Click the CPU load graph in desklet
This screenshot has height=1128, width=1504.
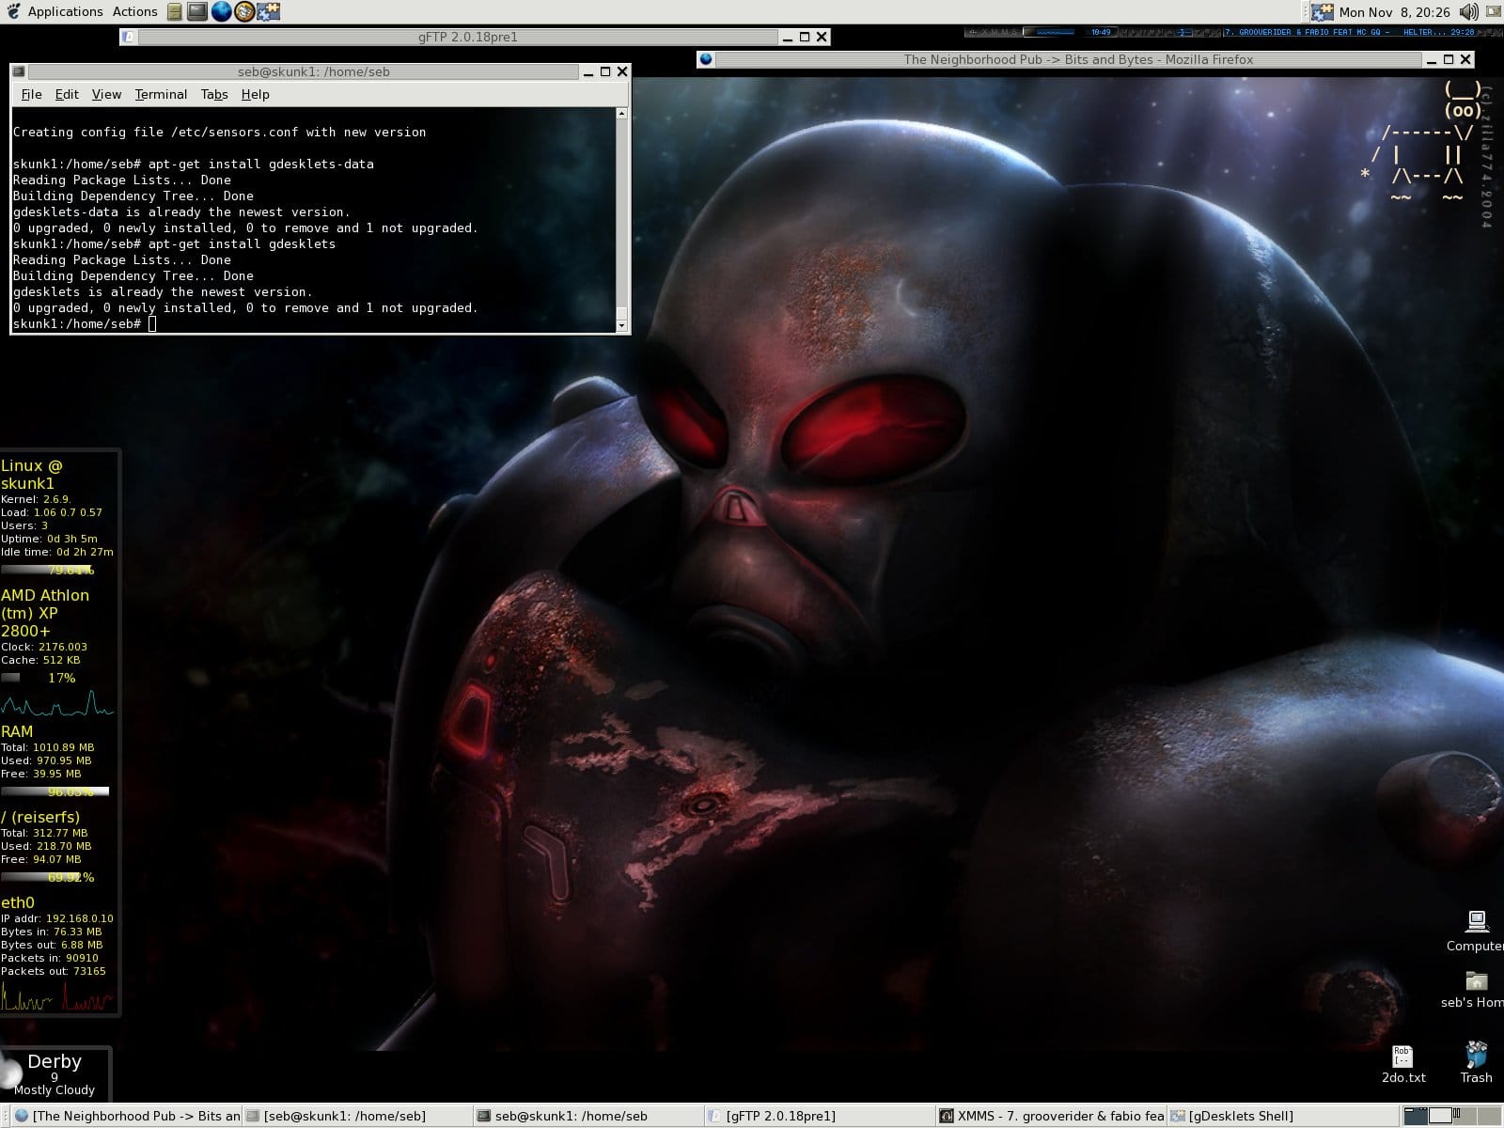point(57,703)
